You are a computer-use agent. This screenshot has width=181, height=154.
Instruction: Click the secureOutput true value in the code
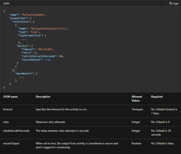pos(48,60)
